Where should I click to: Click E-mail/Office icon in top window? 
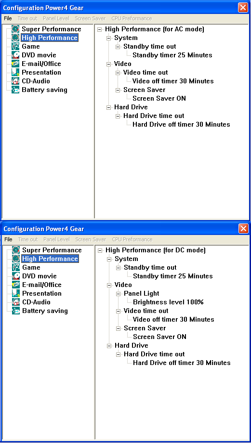pos(15,64)
